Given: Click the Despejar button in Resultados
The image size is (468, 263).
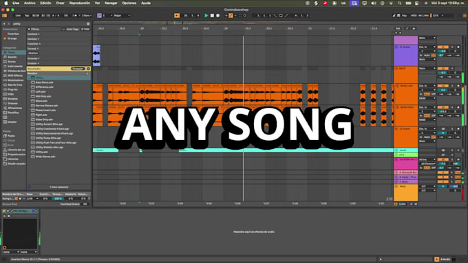Looking at the screenshot, I should pos(78,69).
